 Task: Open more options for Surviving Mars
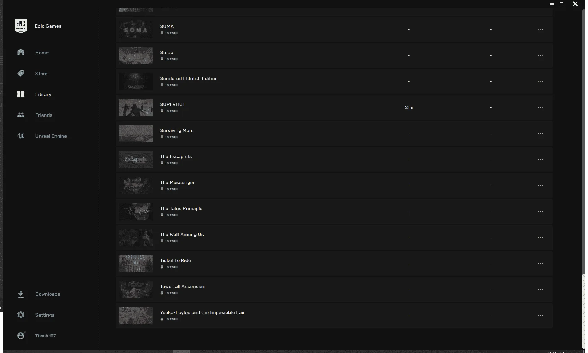pos(541,134)
